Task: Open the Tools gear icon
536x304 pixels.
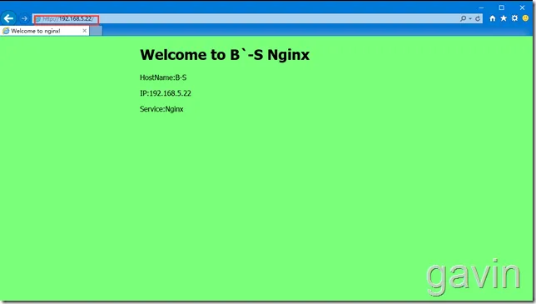Action: tap(514, 18)
